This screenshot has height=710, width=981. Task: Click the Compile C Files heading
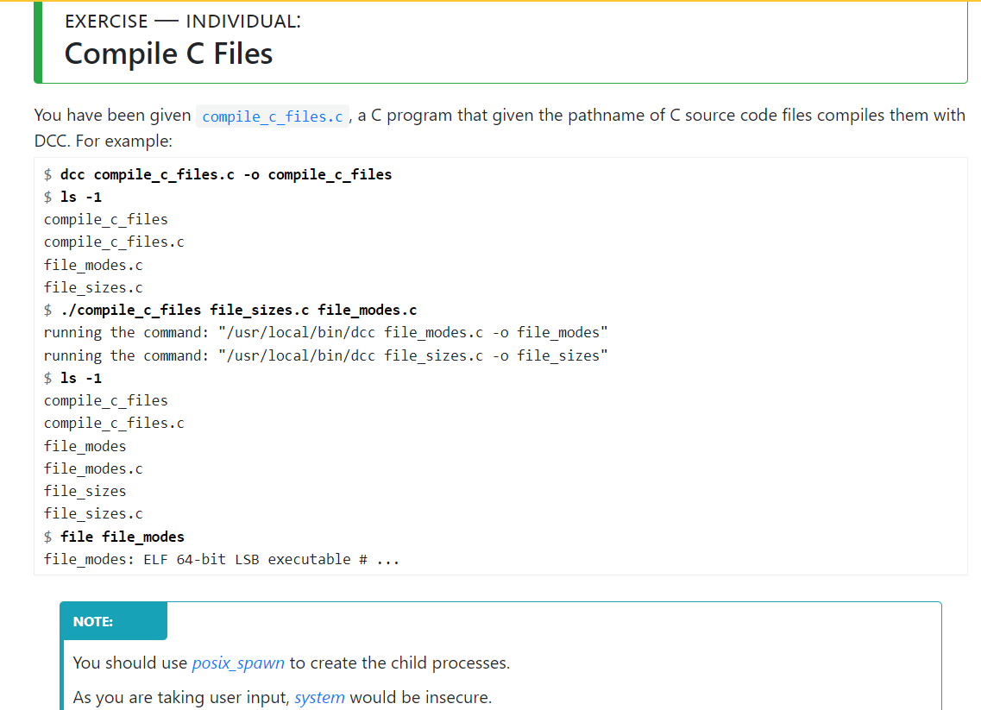(x=168, y=53)
